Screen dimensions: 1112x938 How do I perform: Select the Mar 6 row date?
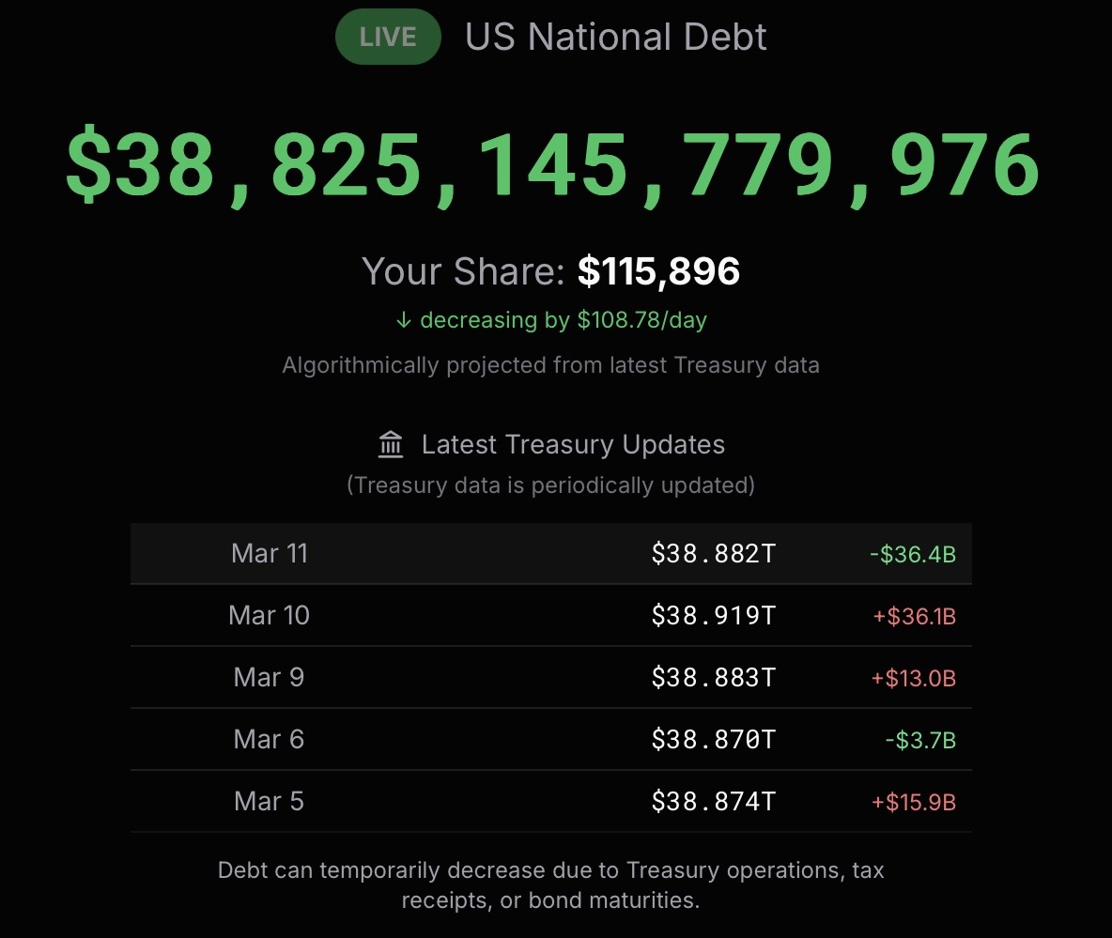click(270, 739)
